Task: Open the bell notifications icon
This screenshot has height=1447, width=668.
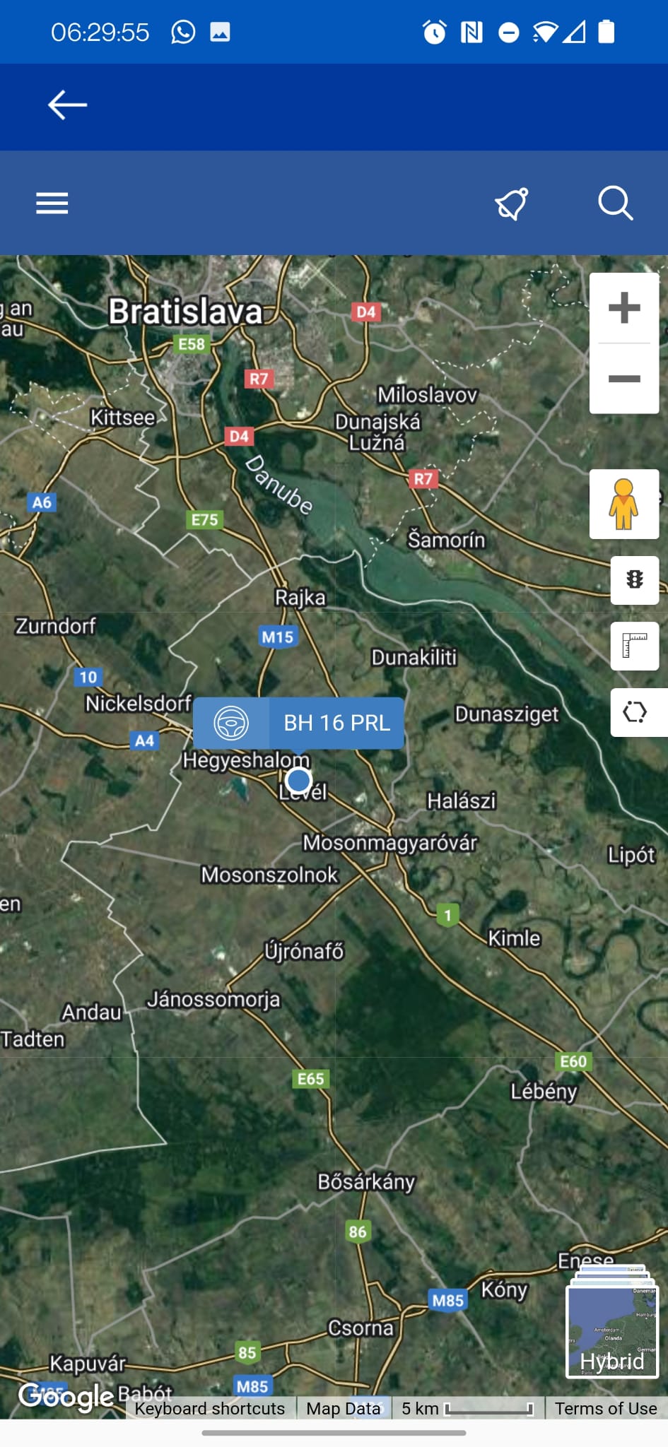Action: pos(512,203)
